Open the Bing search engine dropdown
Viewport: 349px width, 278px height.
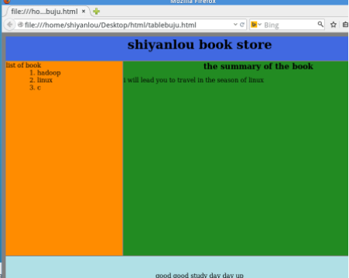point(256,25)
